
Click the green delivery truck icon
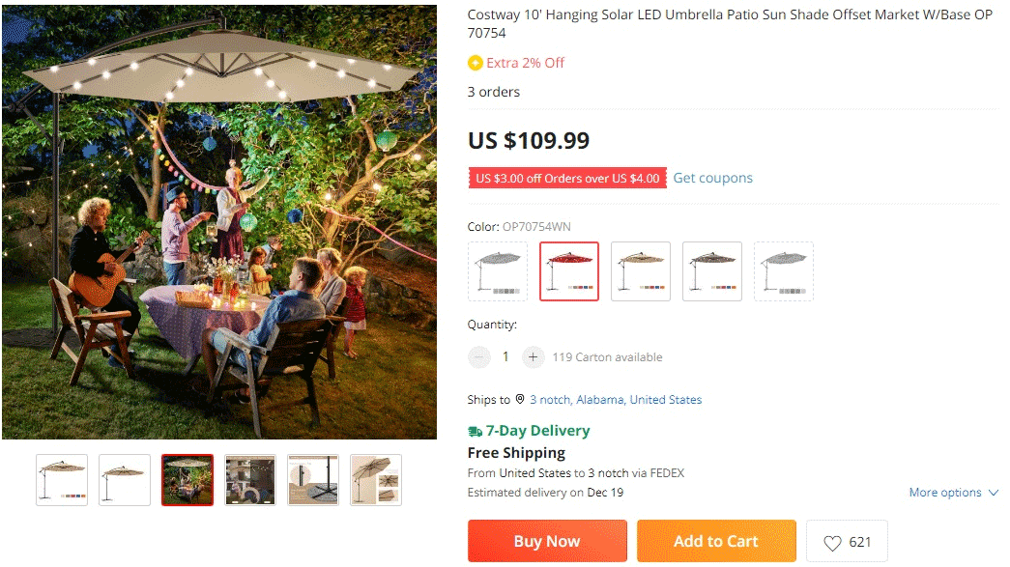click(x=475, y=431)
